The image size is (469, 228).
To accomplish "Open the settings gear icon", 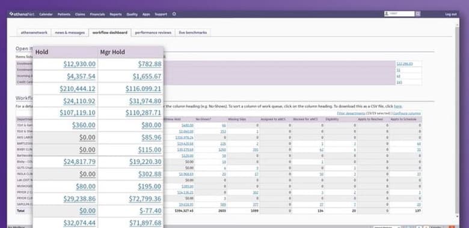I will [174, 14].
